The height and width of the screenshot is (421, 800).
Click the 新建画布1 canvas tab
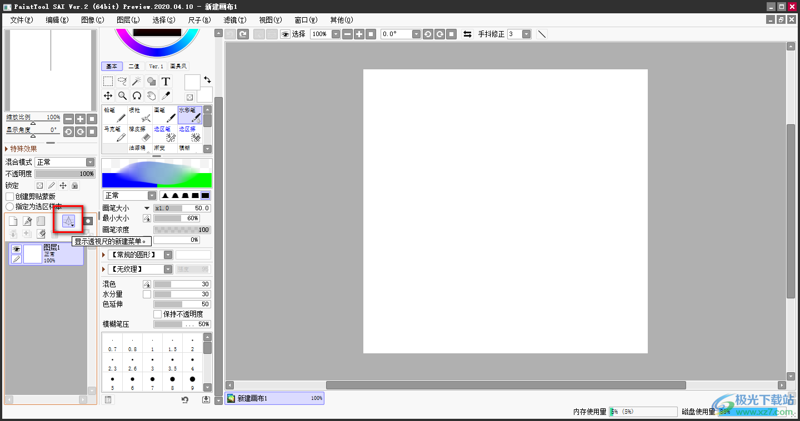coord(274,398)
